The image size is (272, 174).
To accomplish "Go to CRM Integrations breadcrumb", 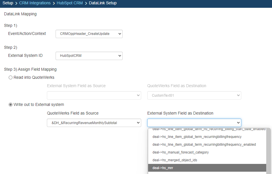I will [35, 3].
